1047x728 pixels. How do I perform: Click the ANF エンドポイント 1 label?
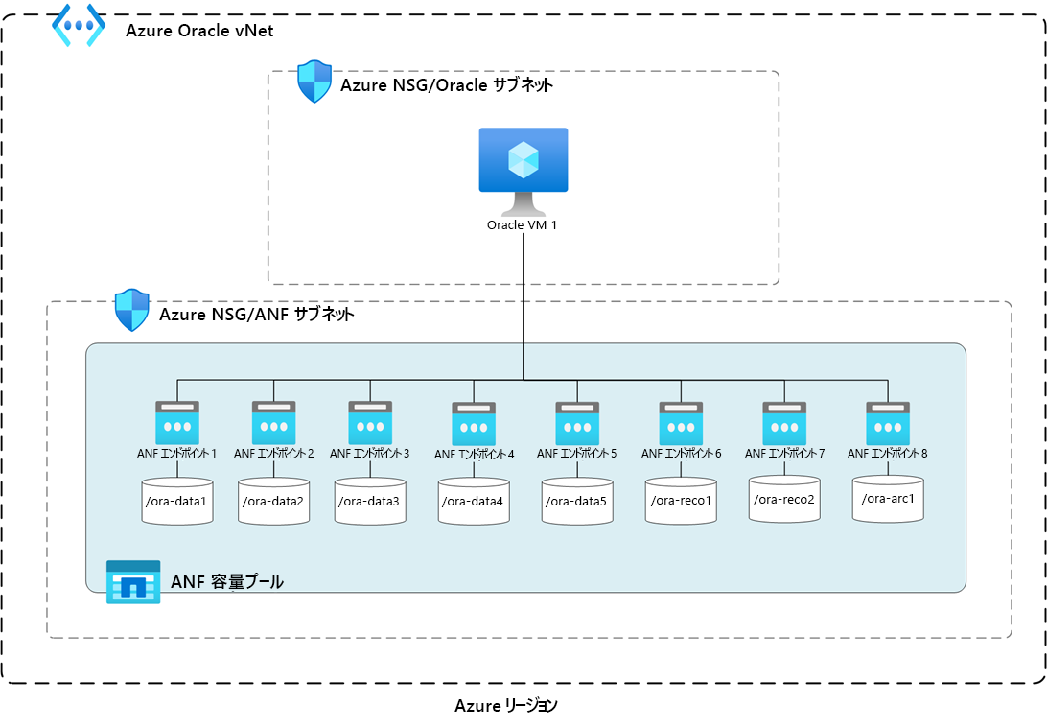tap(177, 454)
